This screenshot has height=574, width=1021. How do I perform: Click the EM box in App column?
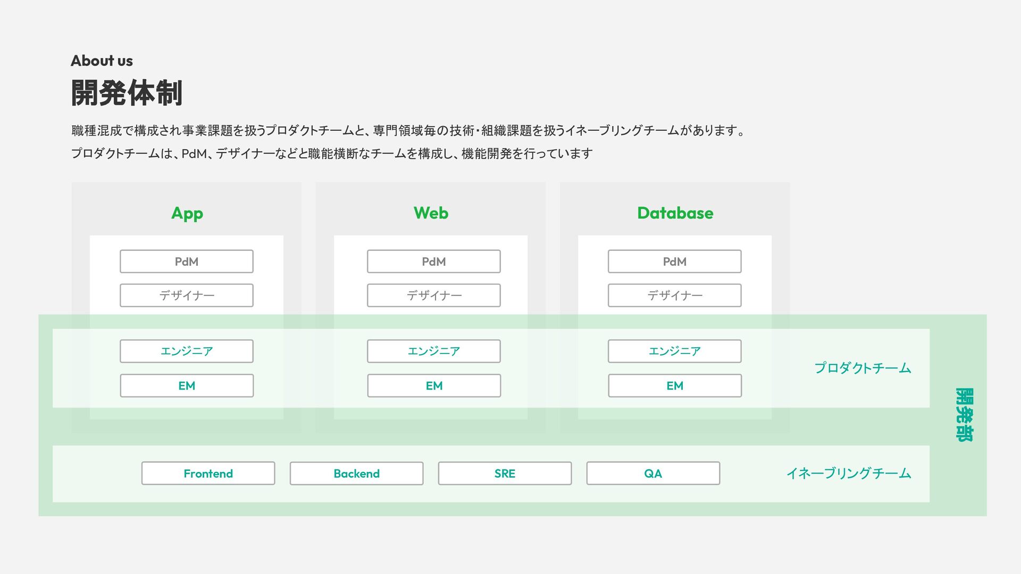(x=186, y=386)
